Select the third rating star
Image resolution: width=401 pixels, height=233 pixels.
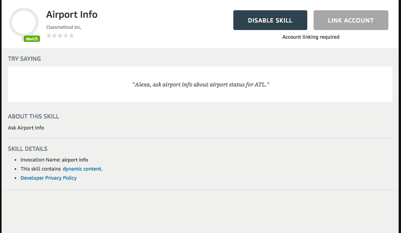60,36
